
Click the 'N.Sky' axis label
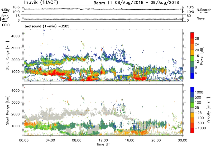coord(5,10)
